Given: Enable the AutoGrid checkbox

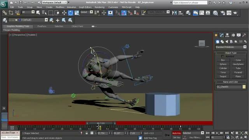Looking at the screenshot, I should click(x=223, y=56).
